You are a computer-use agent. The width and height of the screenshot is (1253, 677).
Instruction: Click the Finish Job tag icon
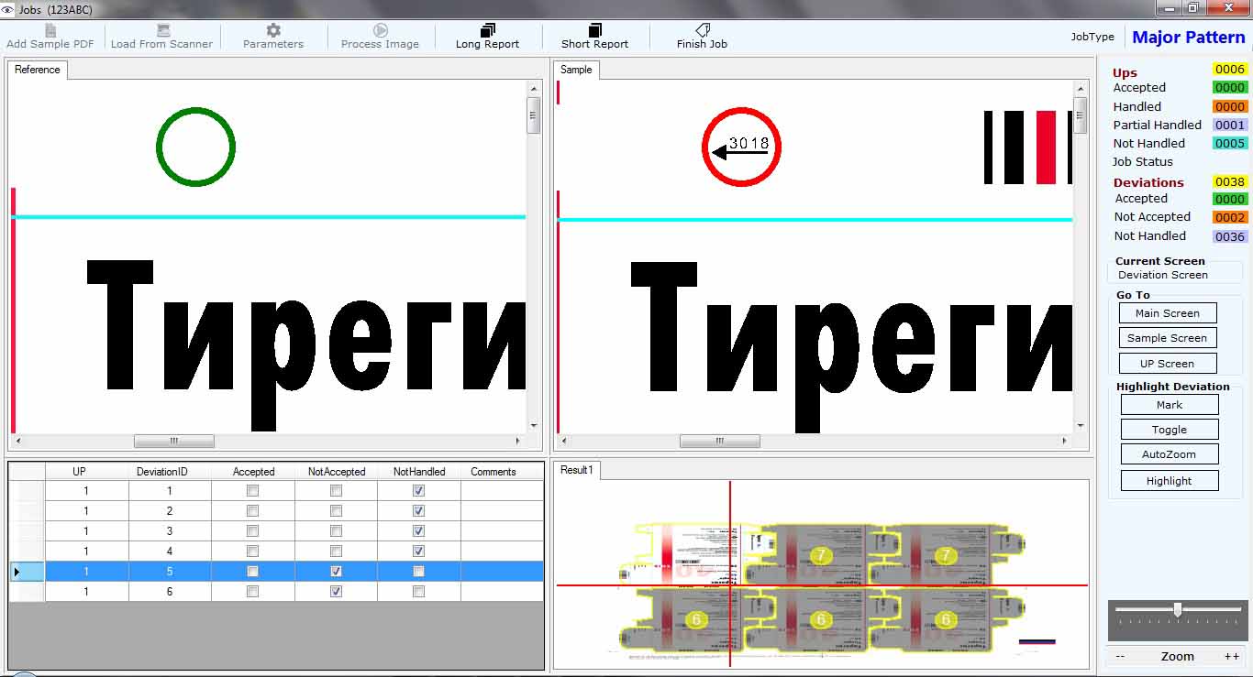[702, 30]
